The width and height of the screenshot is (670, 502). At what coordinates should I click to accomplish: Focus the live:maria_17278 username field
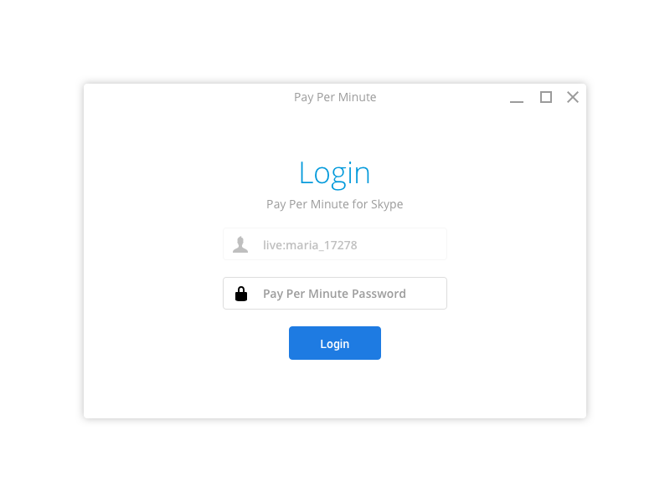coord(335,244)
